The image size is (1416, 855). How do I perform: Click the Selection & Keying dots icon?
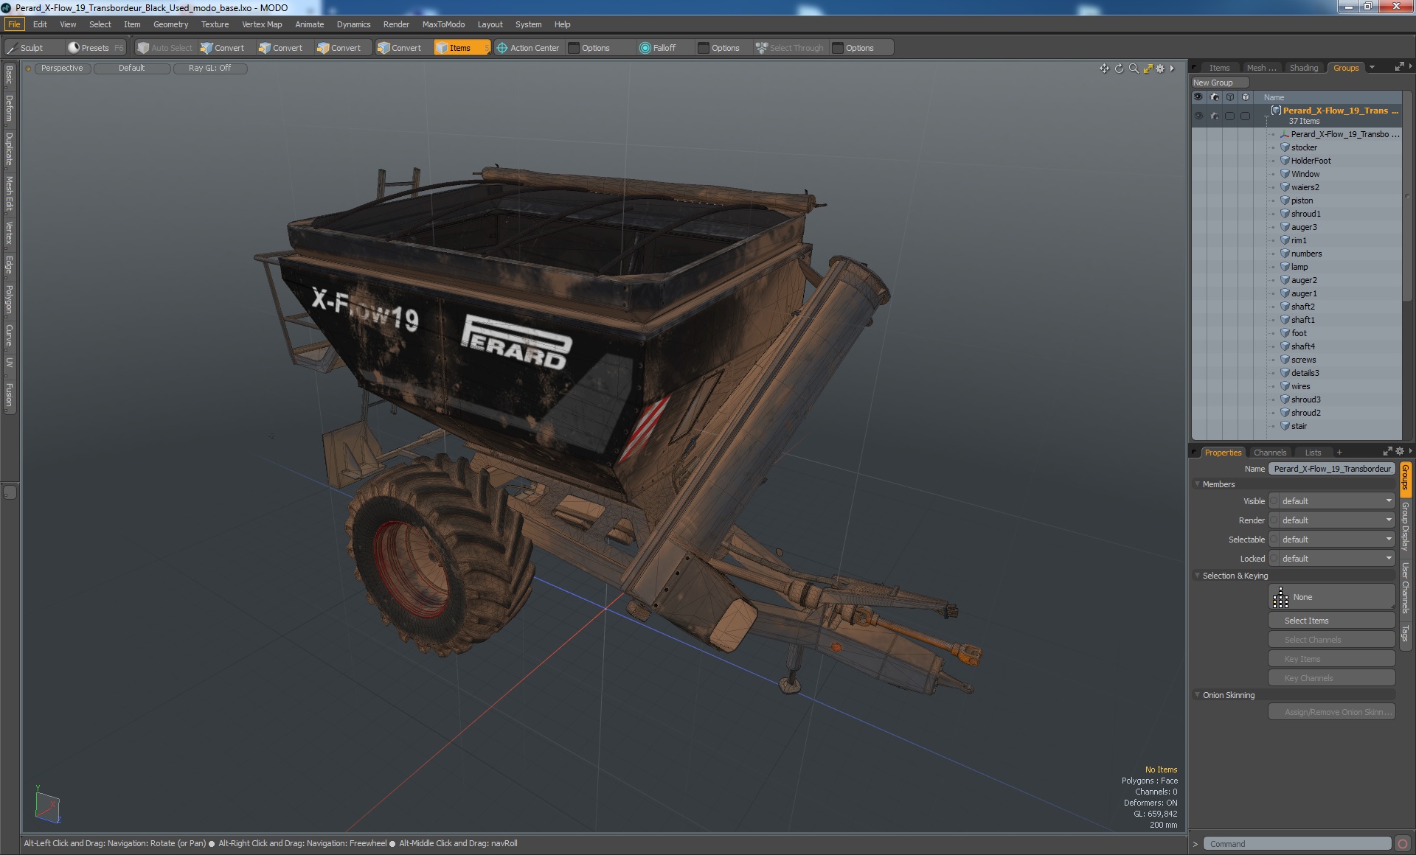coord(1281,597)
